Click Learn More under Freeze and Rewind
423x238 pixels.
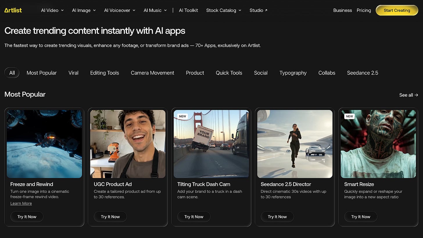point(21,203)
